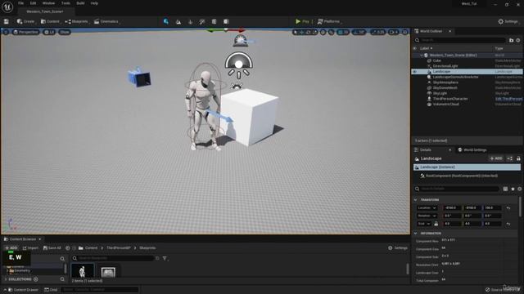Image resolution: width=524 pixels, height=294 pixels.
Task: Select the Selection mode toolbar icon
Action: point(166,21)
